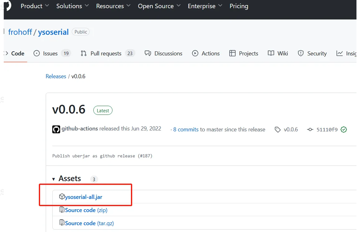Screen dimensions: 360x232
Task: Click the Actions play icon
Action: point(195,53)
